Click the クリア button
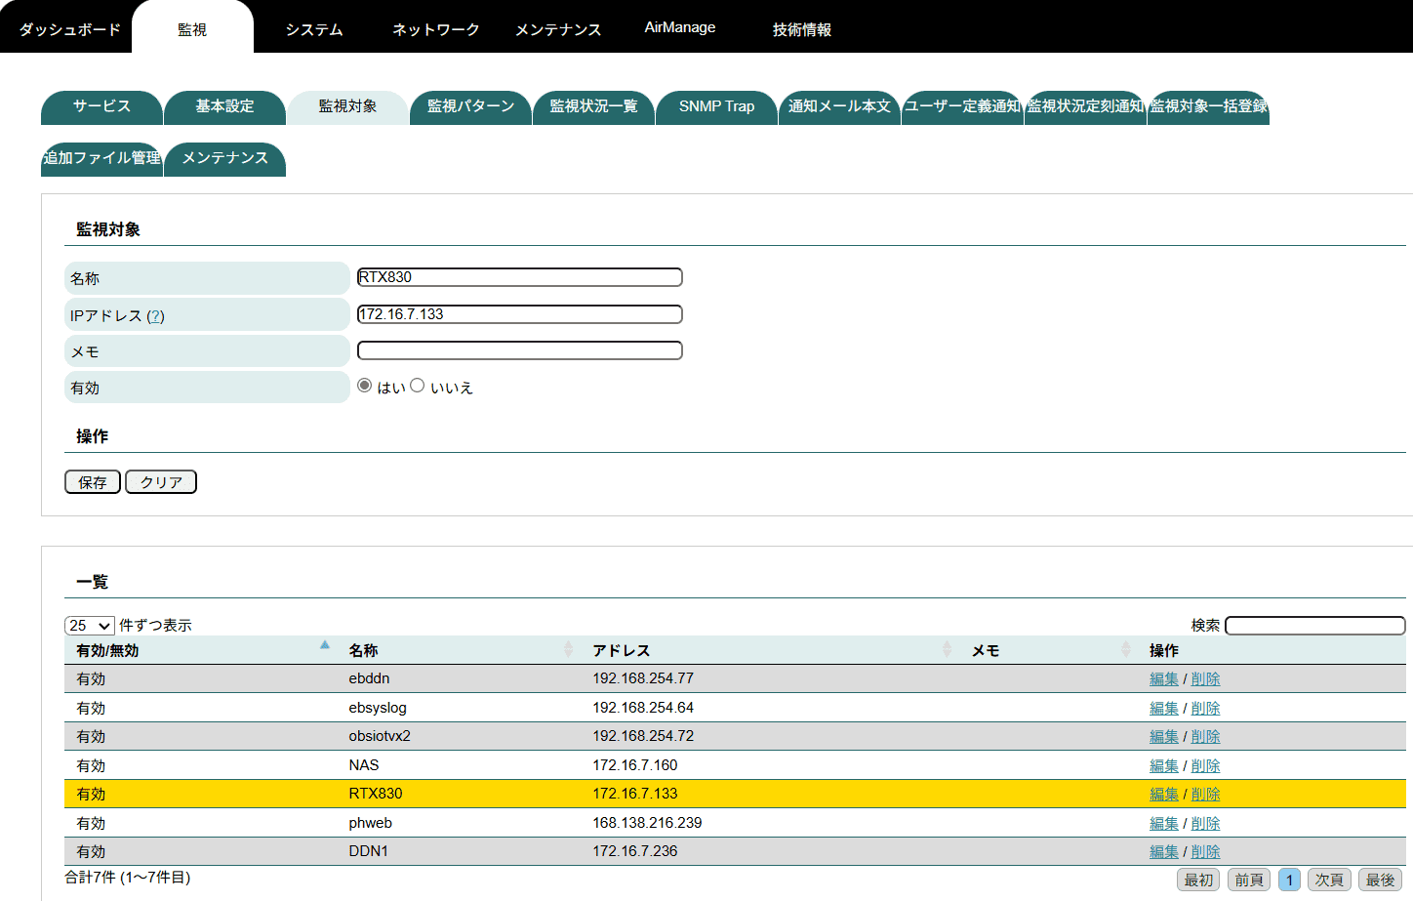This screenshot has width=1413, height=901. [x=161, y=482]
